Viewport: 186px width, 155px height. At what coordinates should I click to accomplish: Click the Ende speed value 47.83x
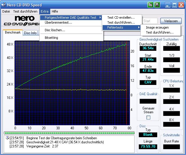[x=148, y=71]
